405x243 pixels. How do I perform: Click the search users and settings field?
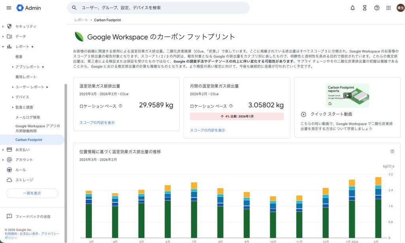[158, 8]
